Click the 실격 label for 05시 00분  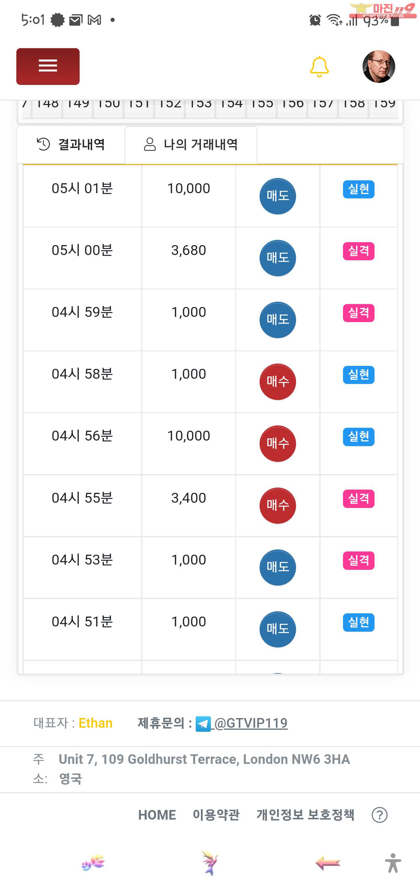[x=358, y=251]
